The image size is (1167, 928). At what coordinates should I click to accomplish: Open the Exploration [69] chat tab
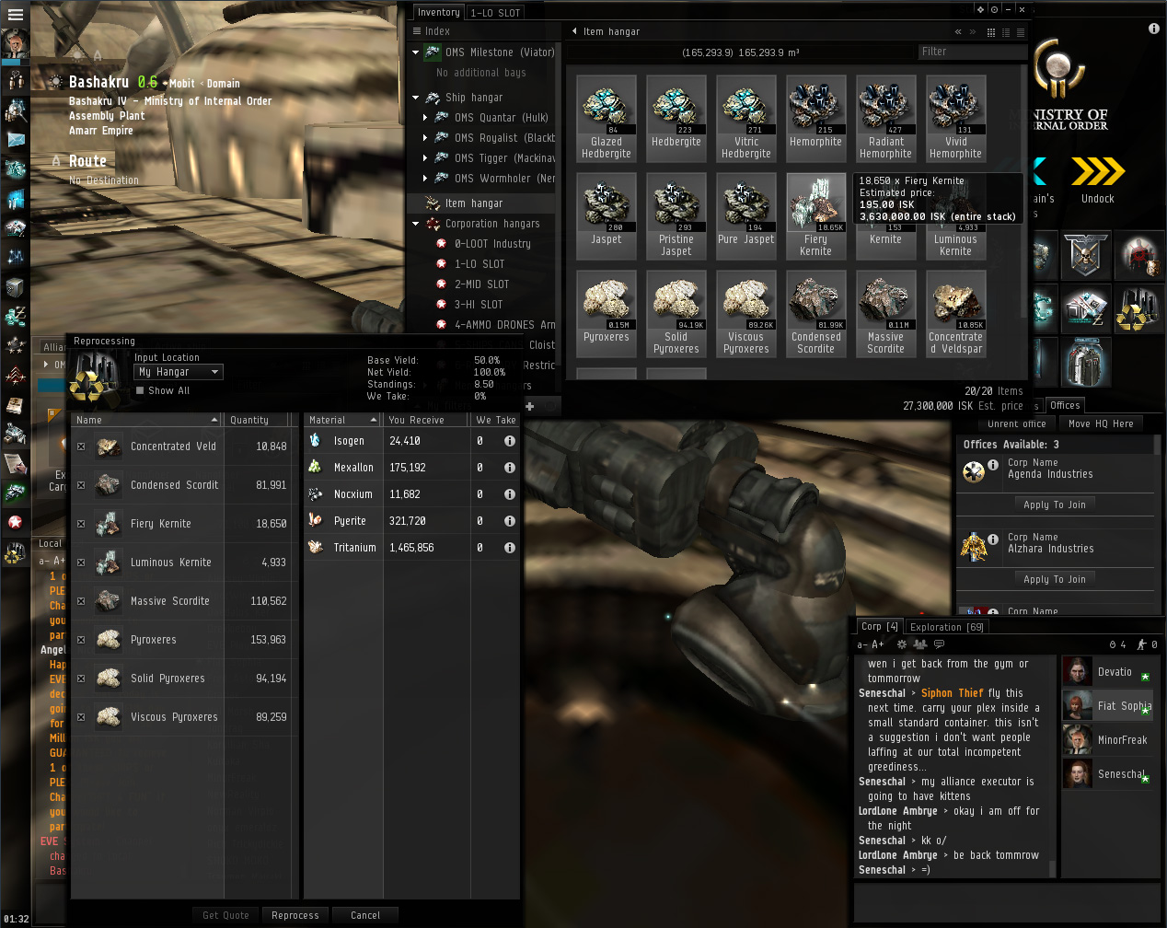[x=947, y=627]
